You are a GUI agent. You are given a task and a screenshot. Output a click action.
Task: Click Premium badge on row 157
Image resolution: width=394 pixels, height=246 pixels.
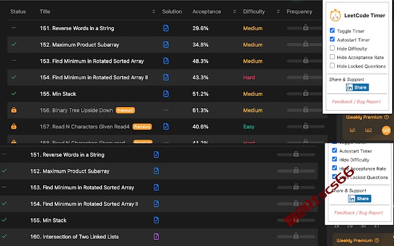tap(142, 127)
